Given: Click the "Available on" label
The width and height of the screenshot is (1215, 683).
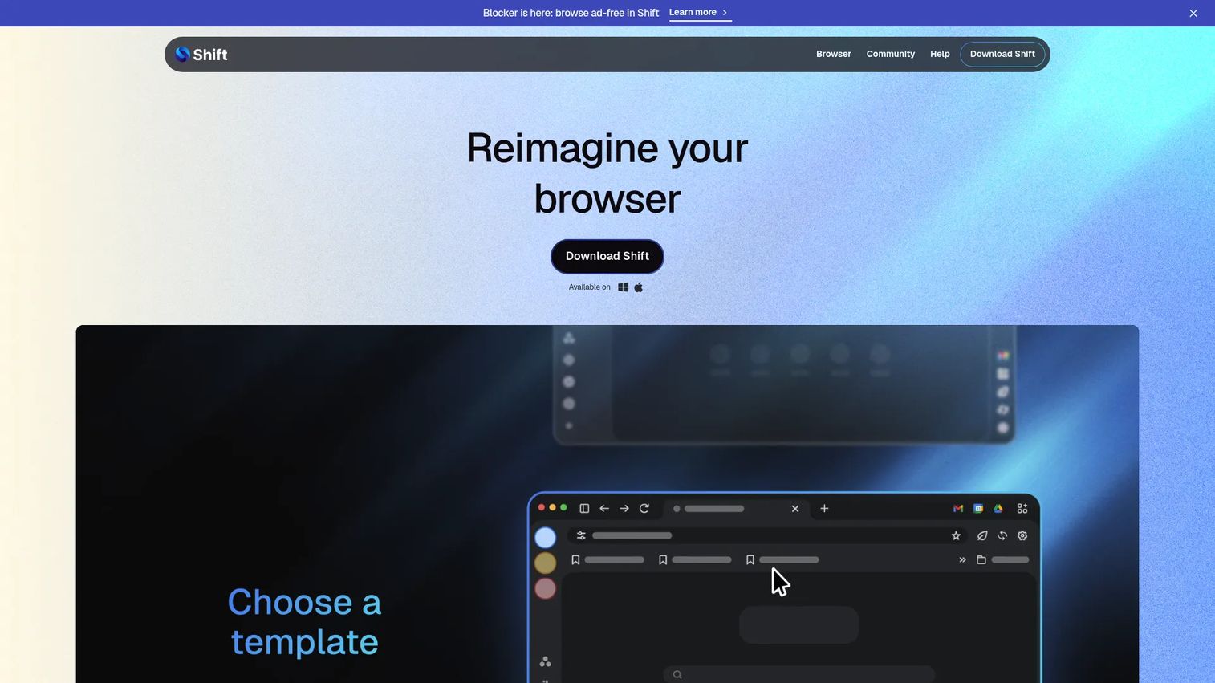Looking at the screenshot, I should (x=589, y=287).
